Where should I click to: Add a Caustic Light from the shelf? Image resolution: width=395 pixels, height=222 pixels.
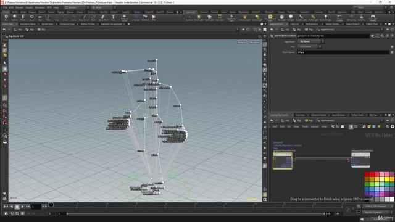pos(301,18)
